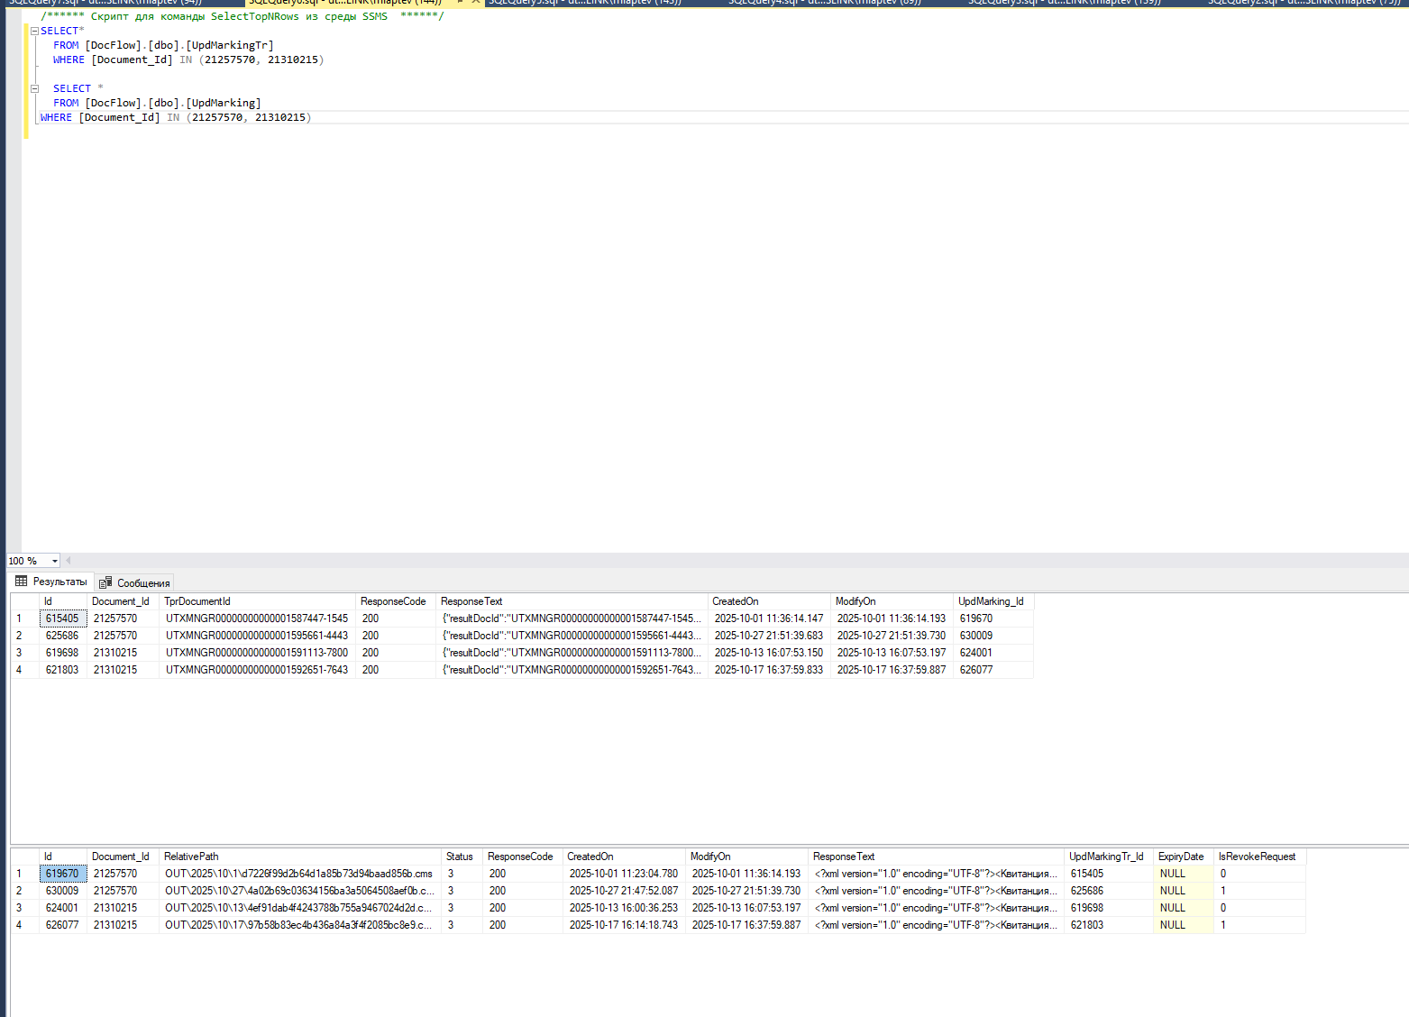Click the IsRevokeRequest column header

[1259, 857]
